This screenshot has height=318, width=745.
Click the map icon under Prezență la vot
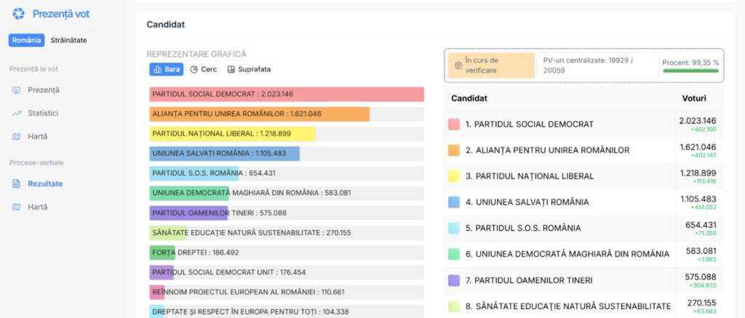(x=16, y=136)
